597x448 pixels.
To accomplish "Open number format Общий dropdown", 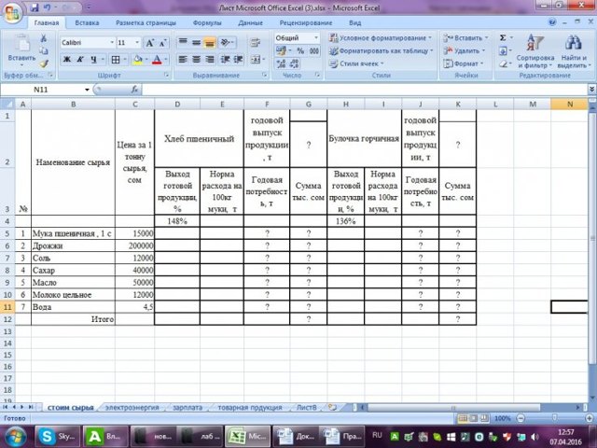I will (316, 37).
